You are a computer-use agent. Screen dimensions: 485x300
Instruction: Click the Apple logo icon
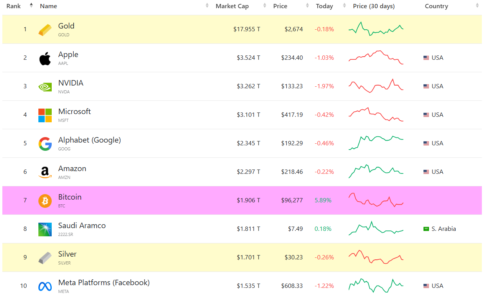[45, 58]
